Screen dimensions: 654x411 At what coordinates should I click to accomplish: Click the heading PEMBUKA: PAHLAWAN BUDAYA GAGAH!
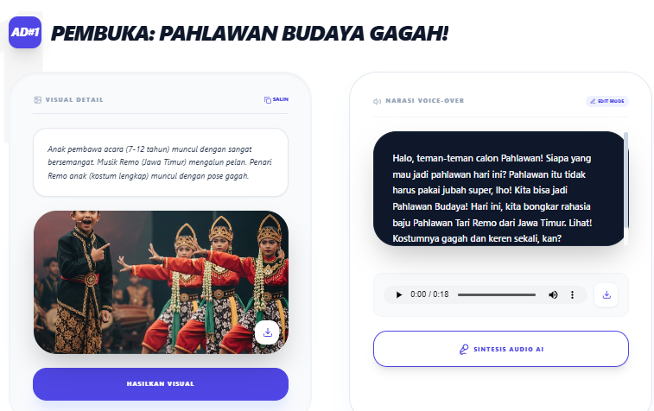[x=250, y=34]
